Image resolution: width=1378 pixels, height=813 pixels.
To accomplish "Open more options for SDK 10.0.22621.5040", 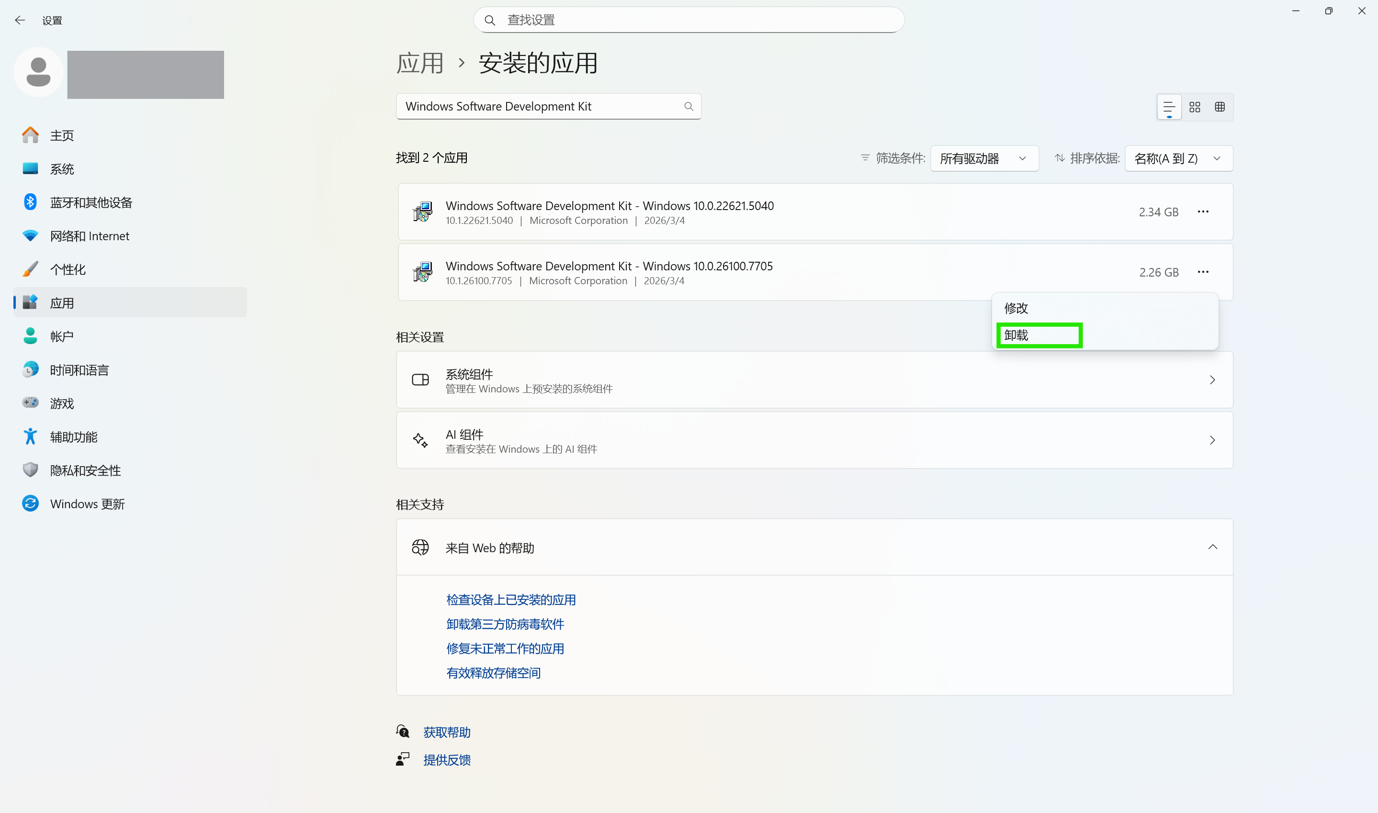I will (1203, 212).
